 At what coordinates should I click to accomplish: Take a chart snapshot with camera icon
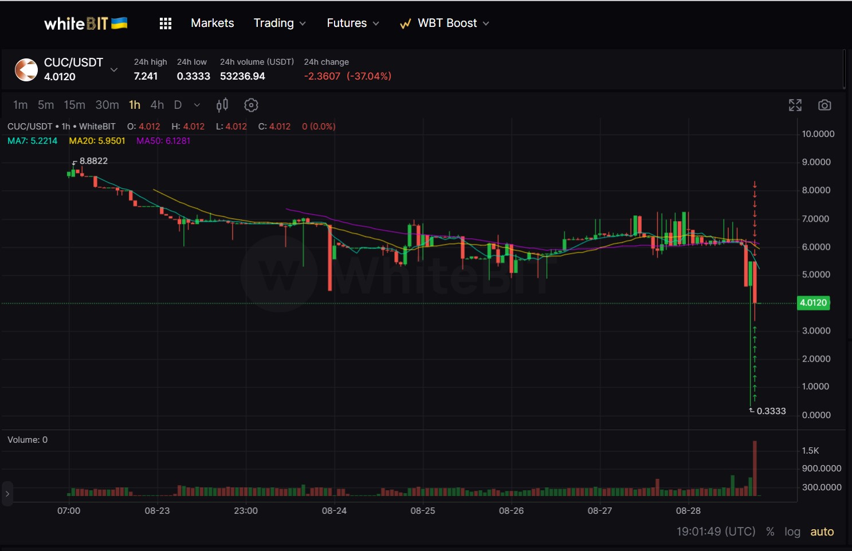tap(824, 105)
